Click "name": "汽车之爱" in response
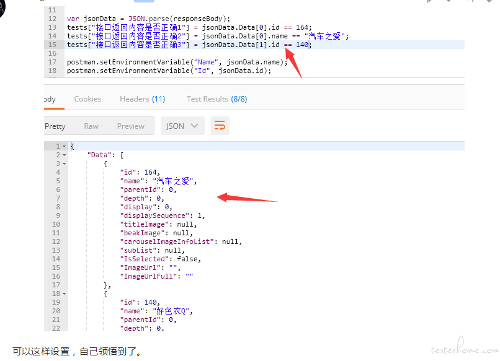The height and width of the screenshot is (361, 500). [158, 181]
